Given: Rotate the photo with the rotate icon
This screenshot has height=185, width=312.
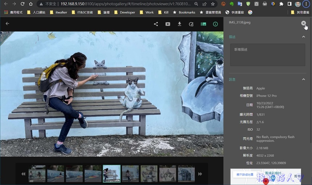Looking at the screenshot, I should click(x=191, y=24).
